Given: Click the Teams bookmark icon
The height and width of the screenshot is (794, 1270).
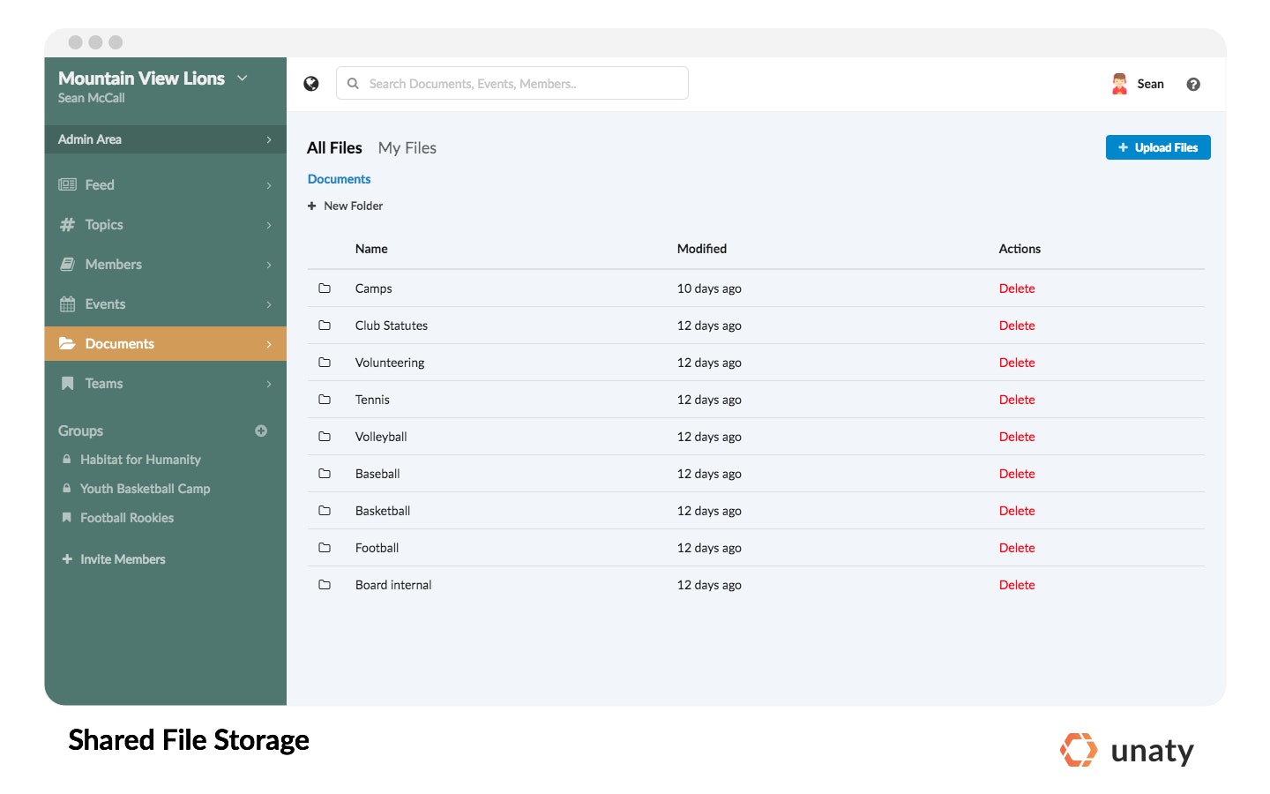Looking at the screenshot, I should (67, 383).
